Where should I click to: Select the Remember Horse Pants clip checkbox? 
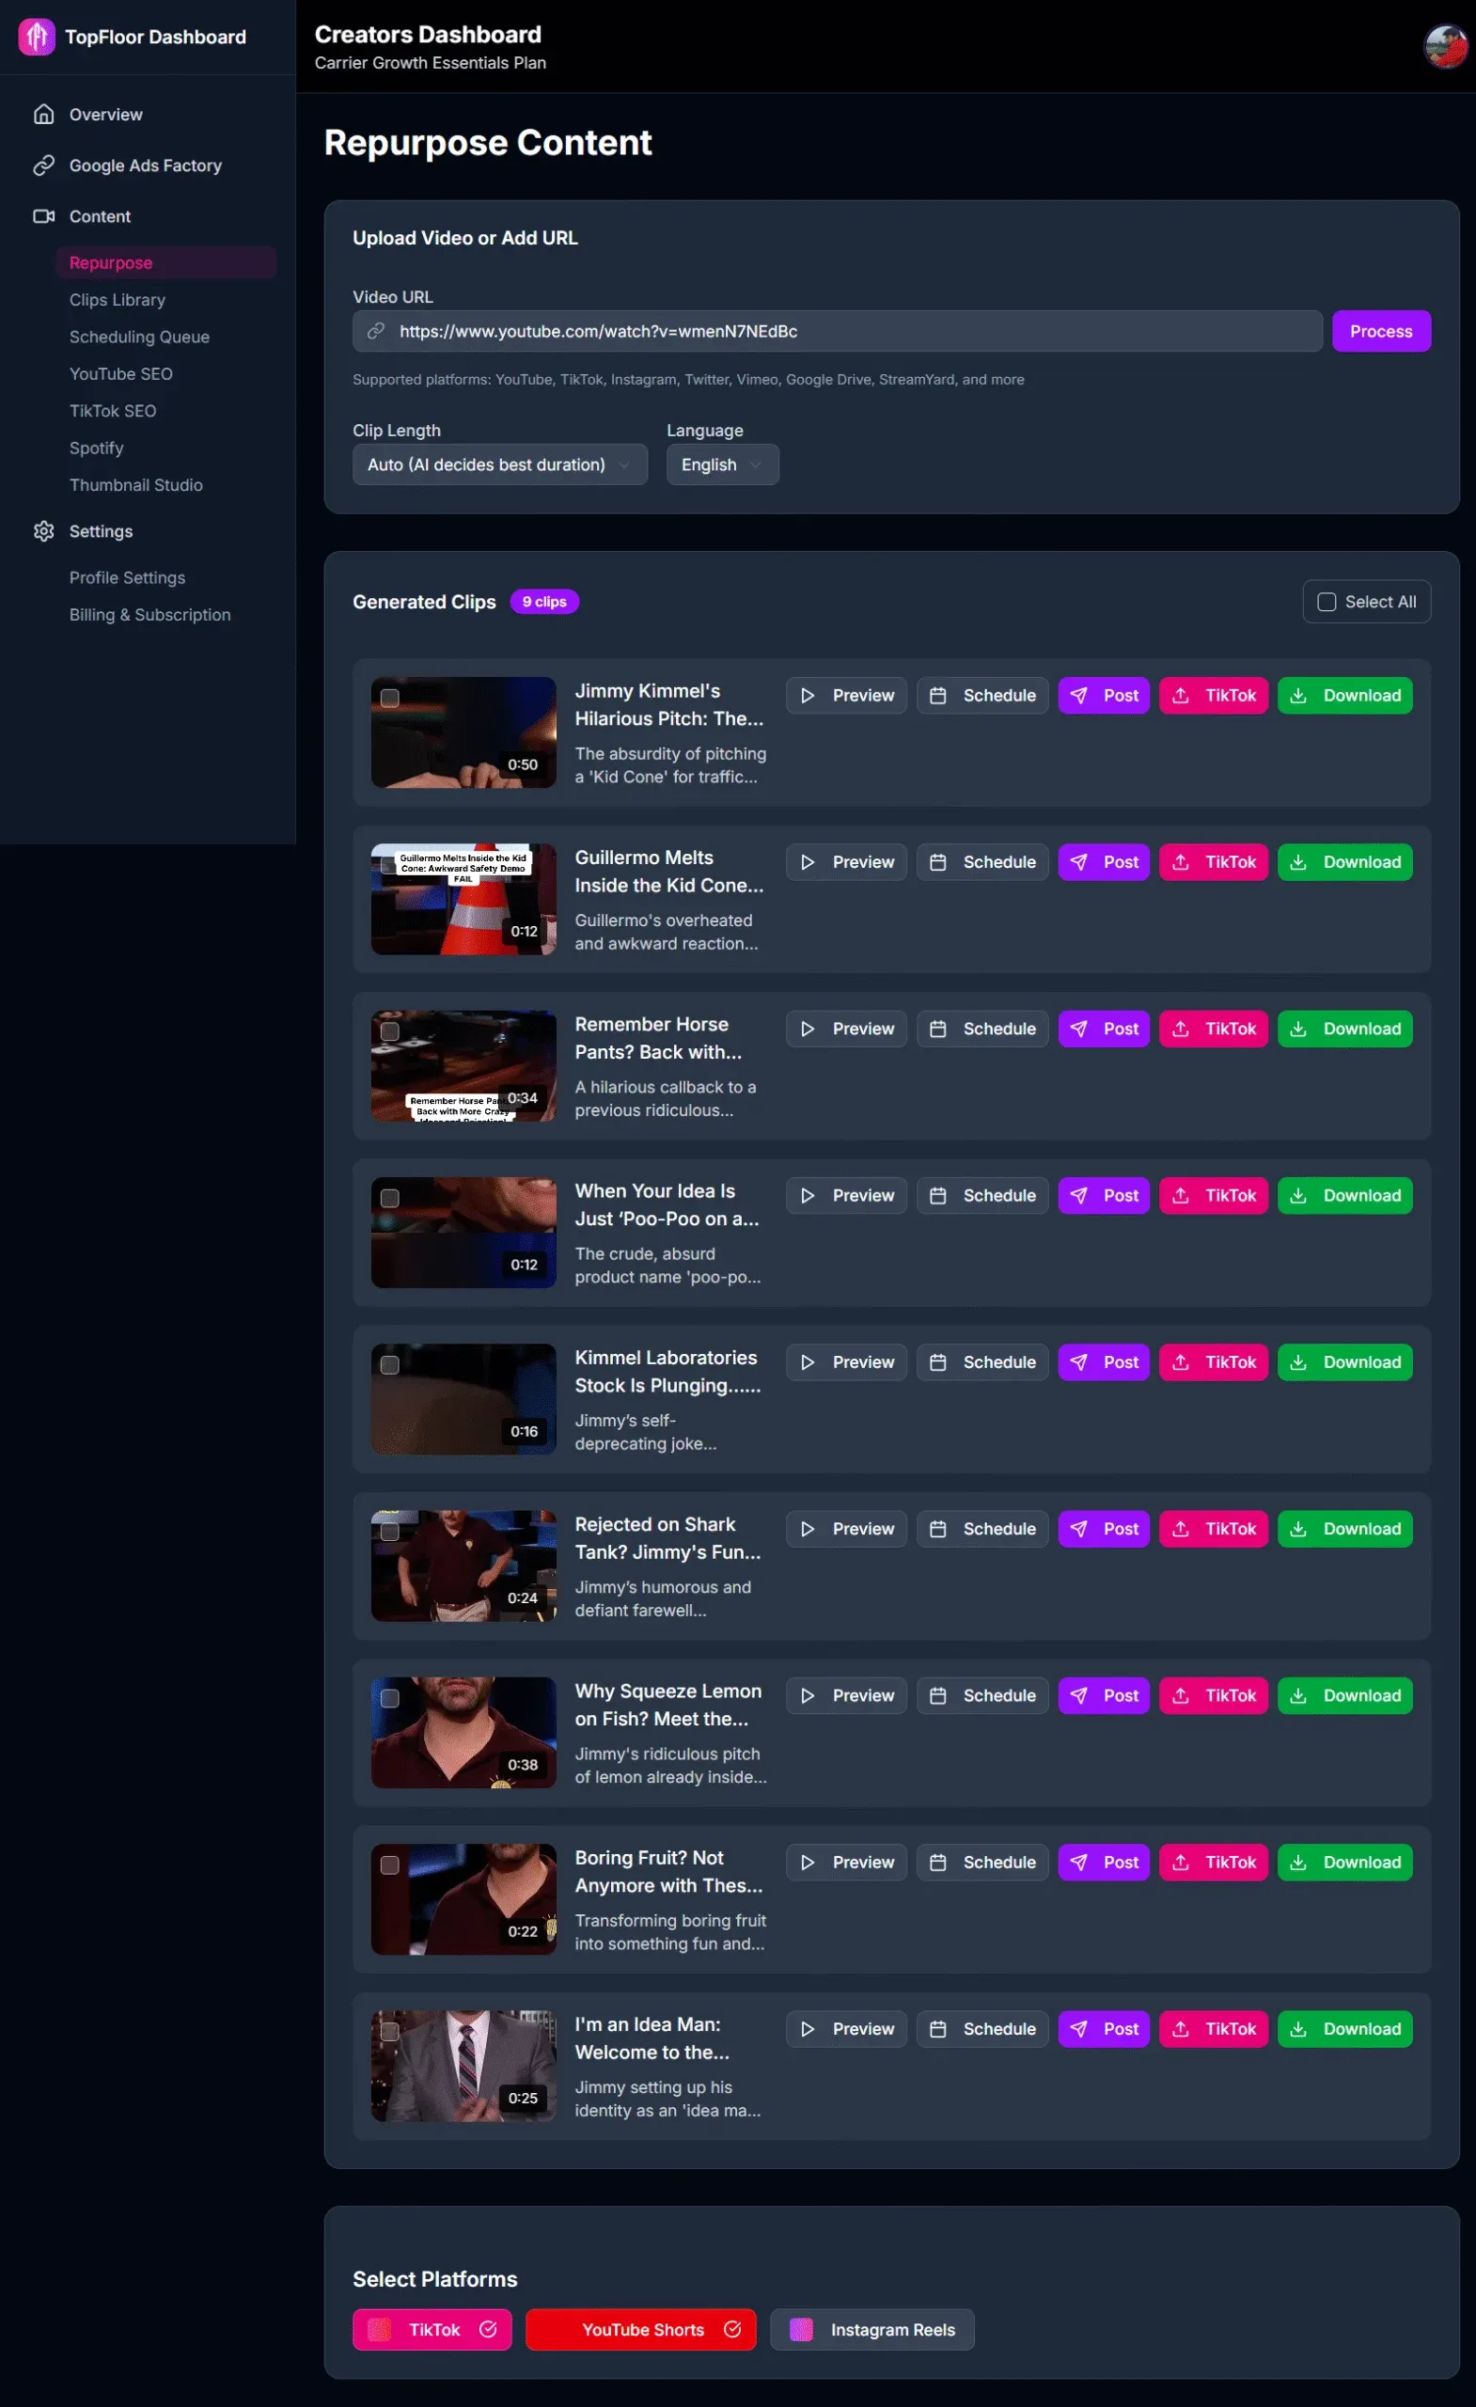[x=390, y=1031]
